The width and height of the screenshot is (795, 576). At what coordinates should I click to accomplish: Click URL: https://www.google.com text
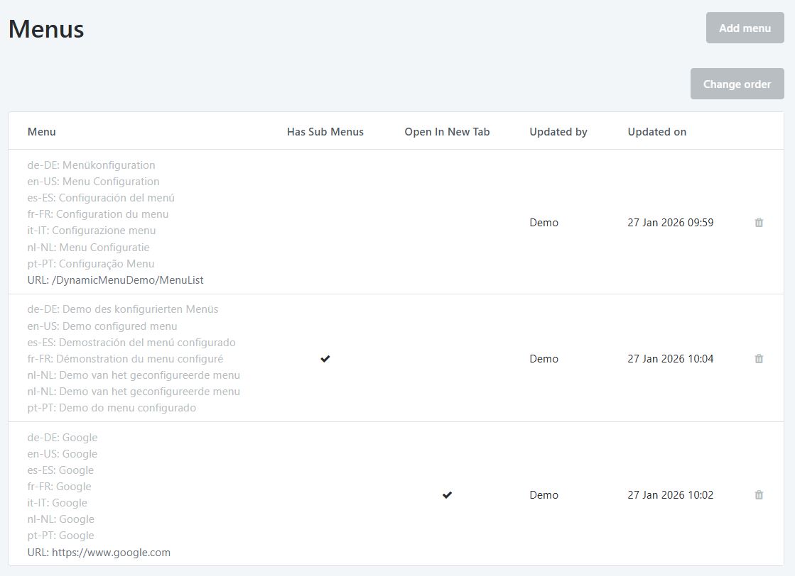(x=99, y=552)
